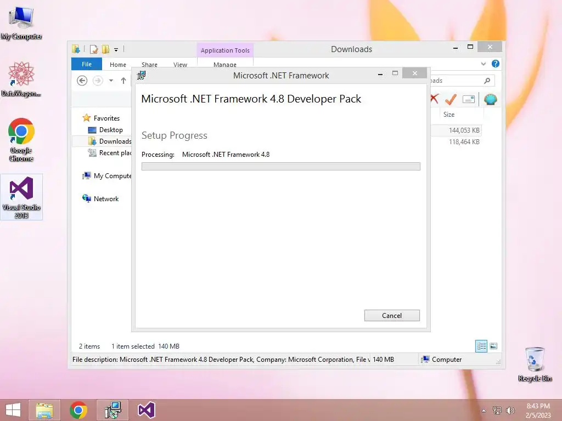Open Recent places in the navigation pane
The image size is (562, 421).
109,153
